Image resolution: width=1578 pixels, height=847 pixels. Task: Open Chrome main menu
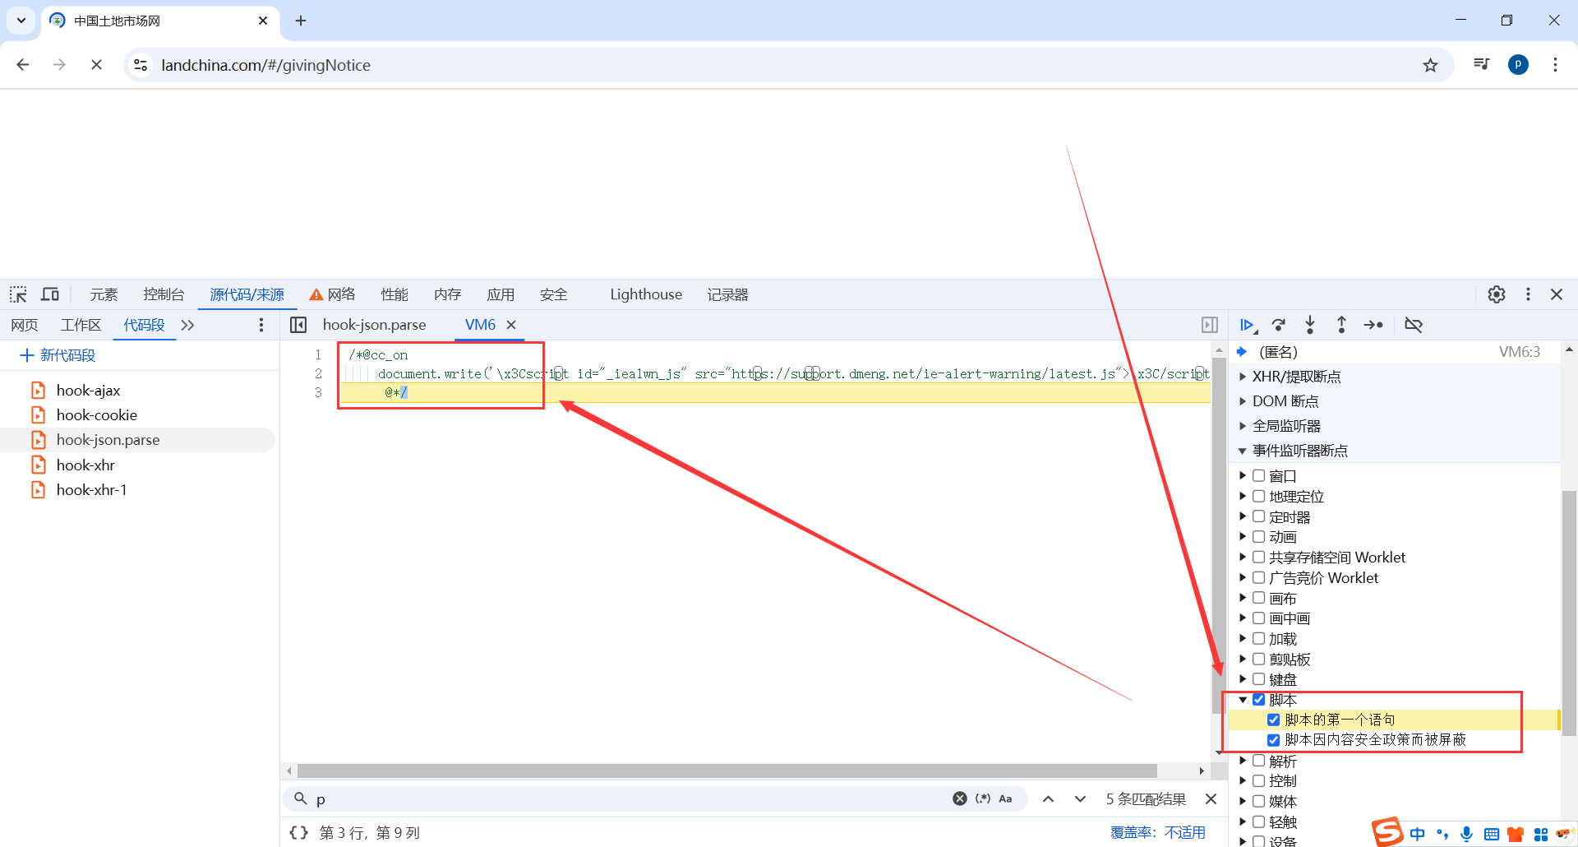pos(1555,65)
